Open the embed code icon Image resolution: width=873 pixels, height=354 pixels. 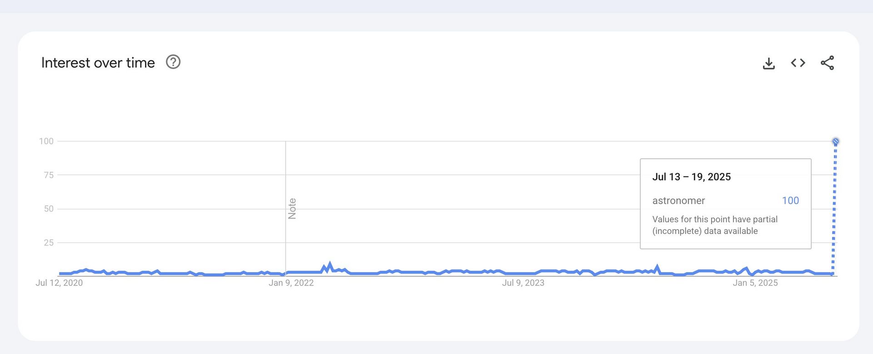[x=798, y=63]
